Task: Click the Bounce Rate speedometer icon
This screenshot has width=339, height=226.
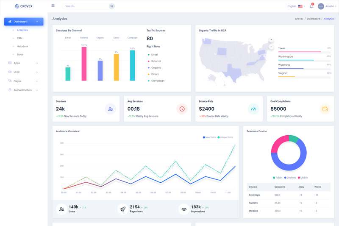Action: click(253, 109)
